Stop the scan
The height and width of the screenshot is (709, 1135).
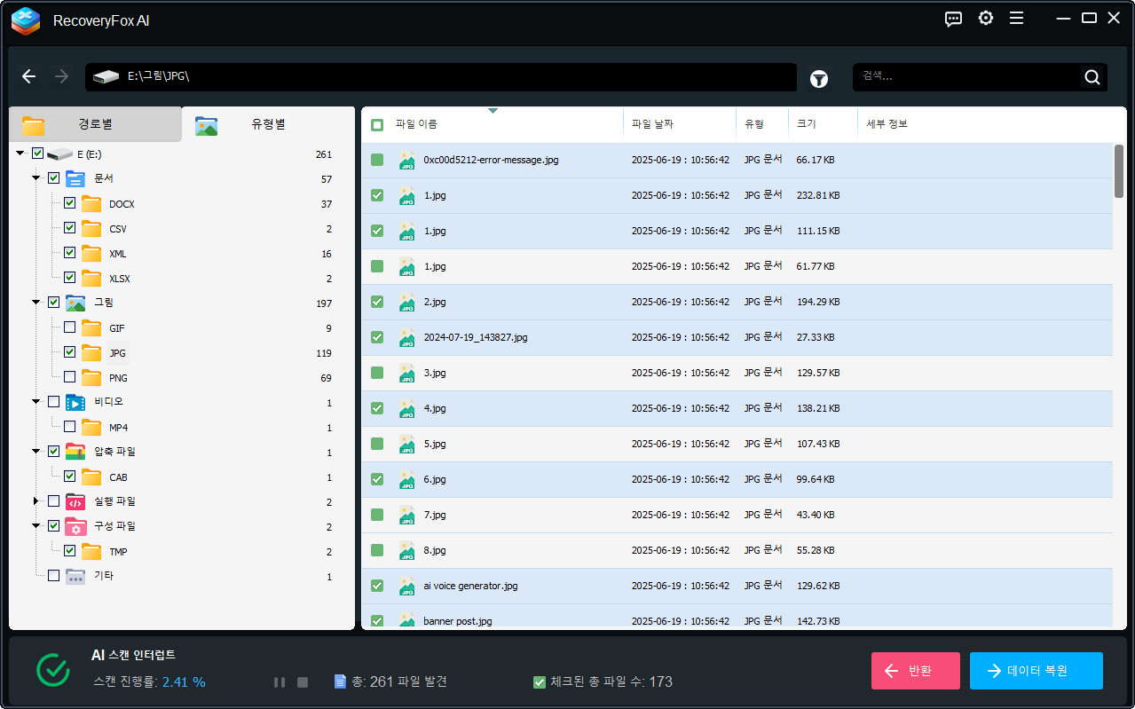tap(302, 682)
